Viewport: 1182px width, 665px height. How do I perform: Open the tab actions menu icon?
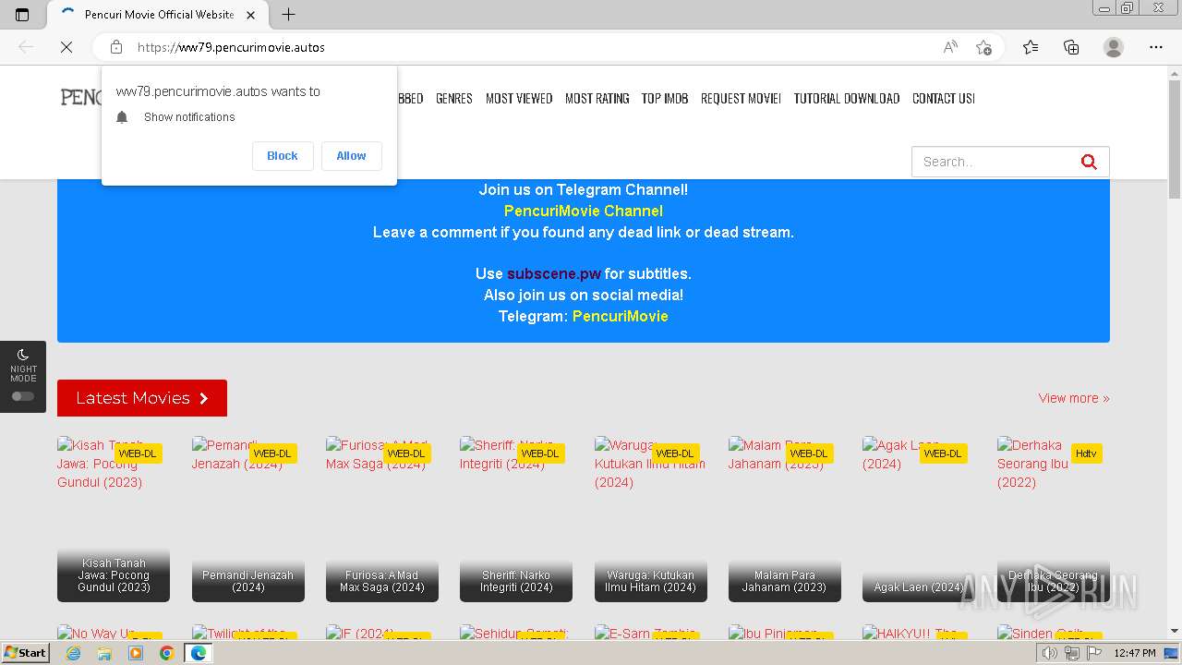coord(22,14)
